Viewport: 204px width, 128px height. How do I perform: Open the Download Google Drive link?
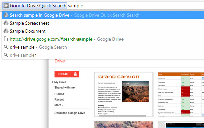tap(69, 113)
